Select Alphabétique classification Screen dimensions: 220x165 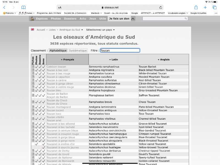pos(58,50)
